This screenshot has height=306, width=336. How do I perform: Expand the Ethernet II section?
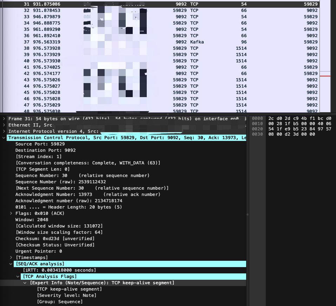[4, 125]
